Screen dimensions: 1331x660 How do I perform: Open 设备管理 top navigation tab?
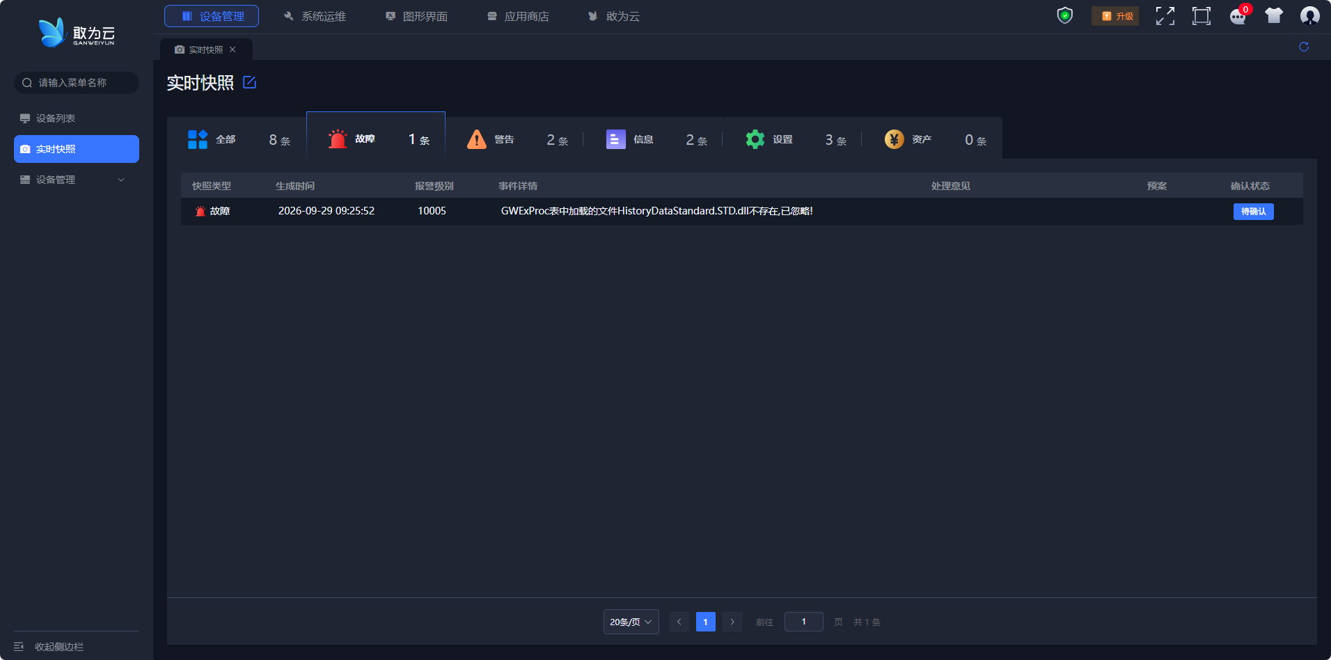(x=212, y=16)
